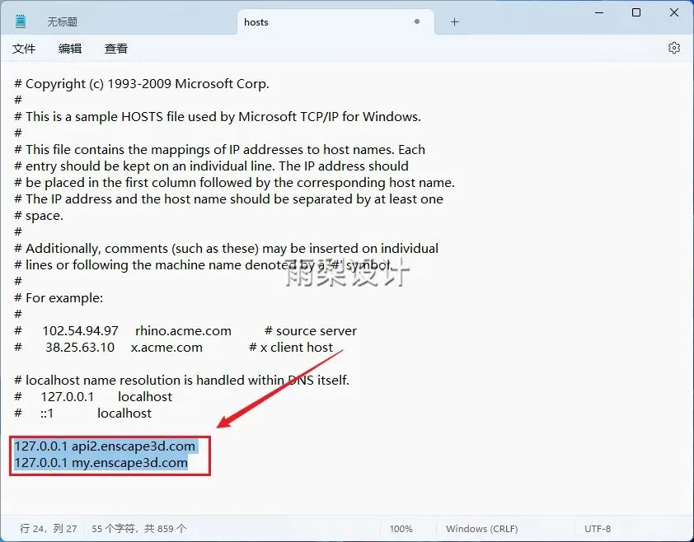Click the 'Additionally, comments' line
The height and width of the screenshot is (542, 694).
(x=226, y=249)
